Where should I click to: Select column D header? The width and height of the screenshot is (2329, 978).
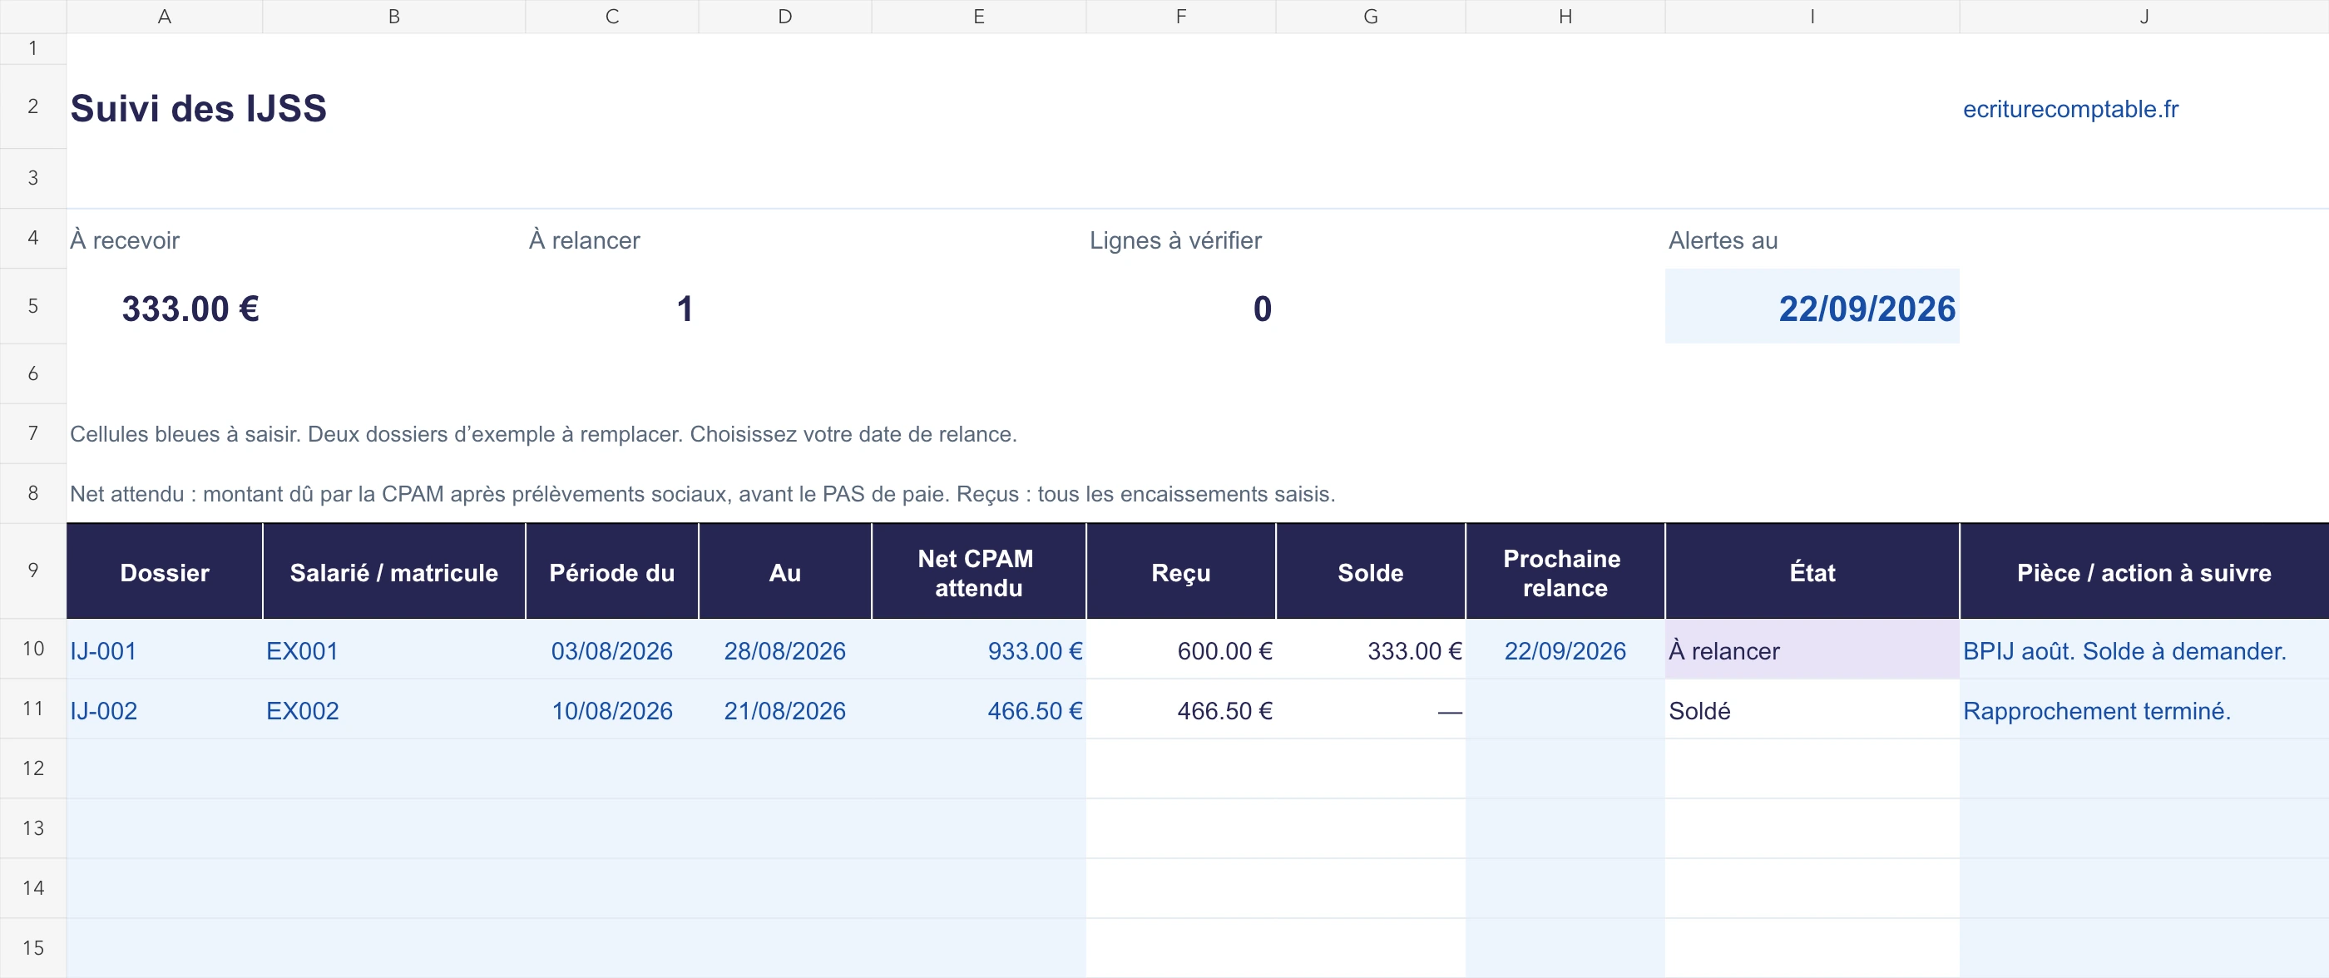coord(784,17)
